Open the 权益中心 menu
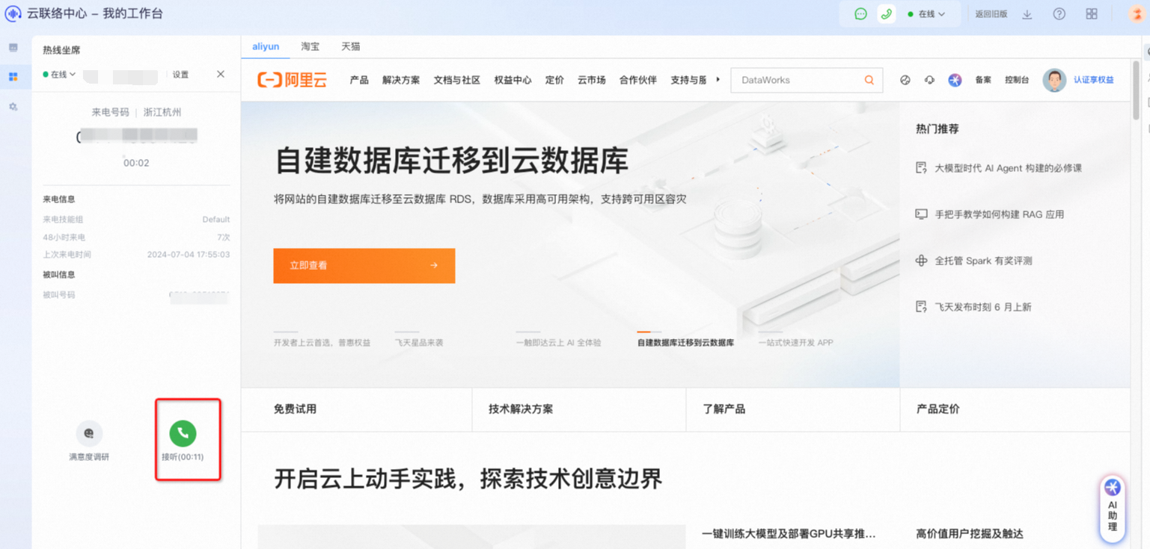 pyautogui.click(x=513, y=80)
